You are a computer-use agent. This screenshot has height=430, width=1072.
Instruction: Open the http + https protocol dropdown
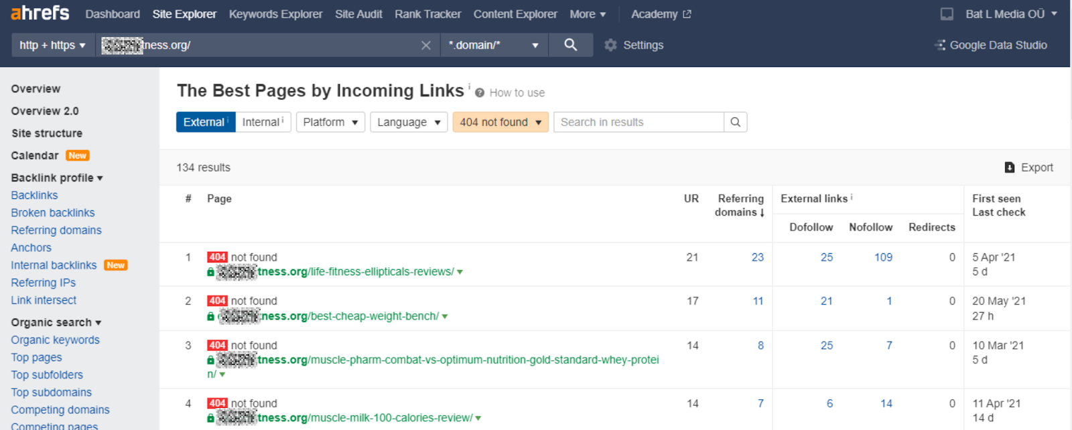click(52, 46)
